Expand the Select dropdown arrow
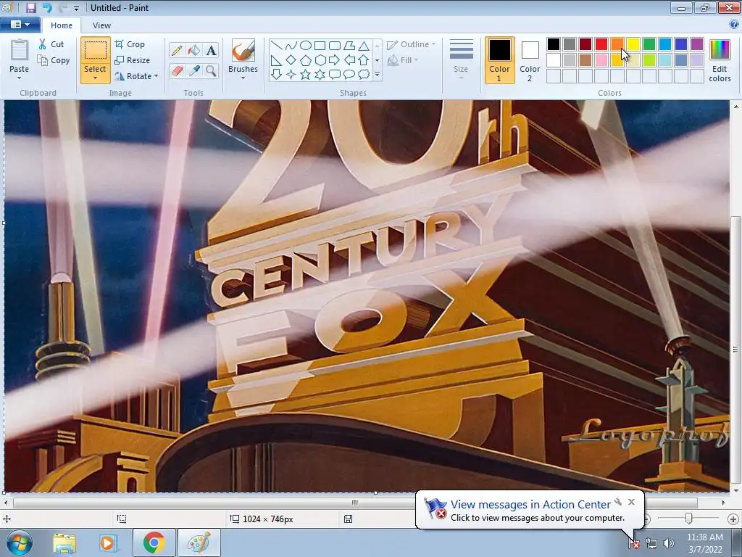This screenshot has height=557, width=742. pos(95,78)
